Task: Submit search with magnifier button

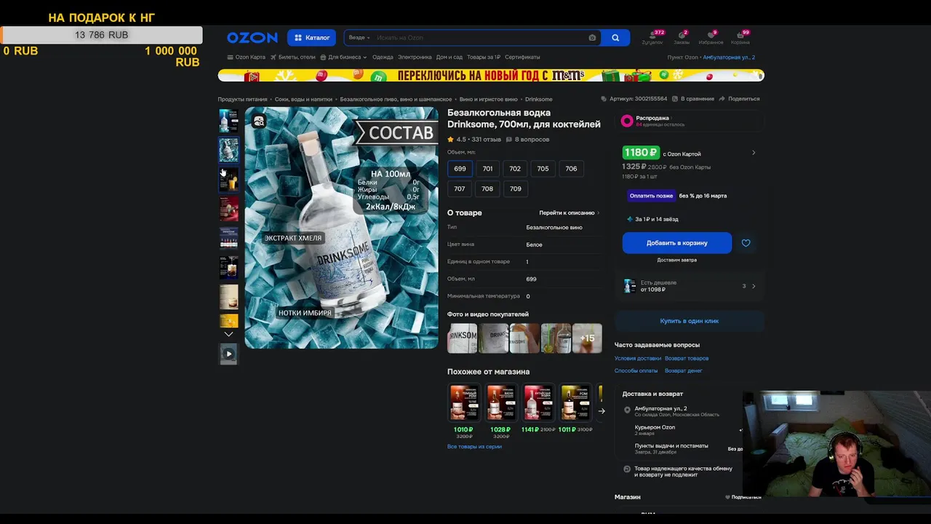Action: 615,38
